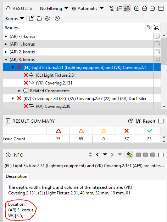Click the Report button
The height and width of the screenshot is (222, 167).
click(146, 121)
